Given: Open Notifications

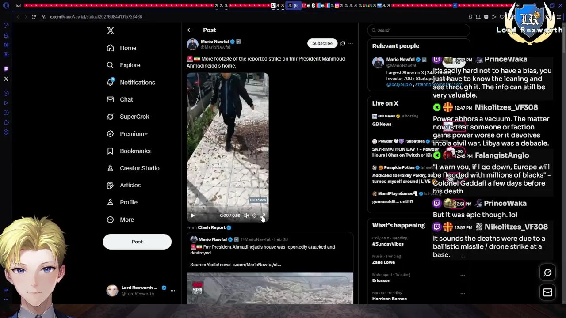Looking at the screenshot, I should coord(131,83).
